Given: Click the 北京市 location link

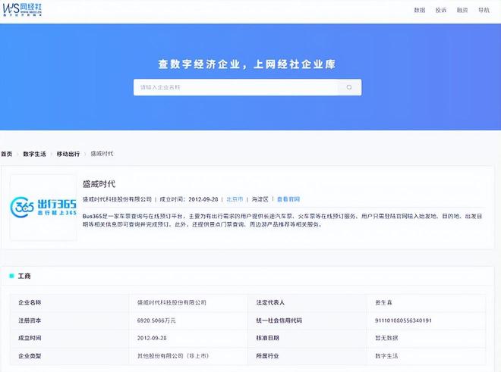Looking at the screenshot, I should click(235, 199).
